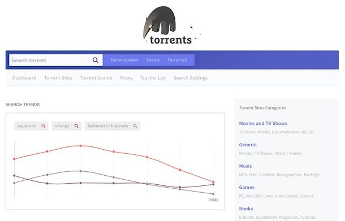Select the Zooqle search engine
The height and width of the screenshot is (221, 345).
(153, 60)
